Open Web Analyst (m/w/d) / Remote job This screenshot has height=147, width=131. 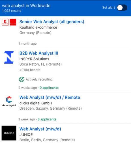coord(50,98)
